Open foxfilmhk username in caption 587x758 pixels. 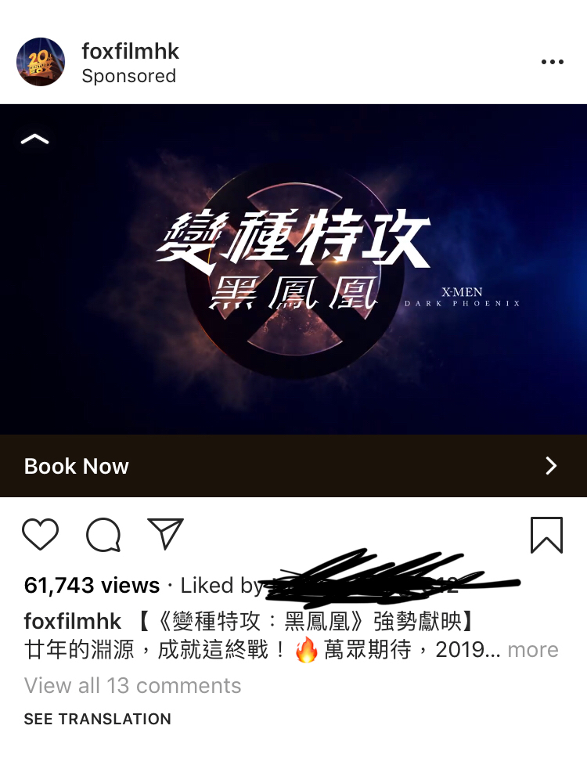pyautogui.click(x=73, y=621)
